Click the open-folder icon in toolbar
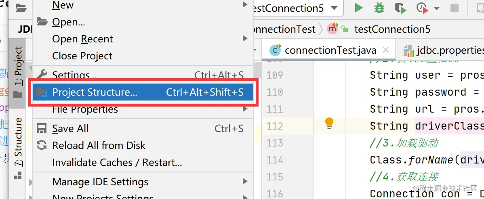 point(21,8)
